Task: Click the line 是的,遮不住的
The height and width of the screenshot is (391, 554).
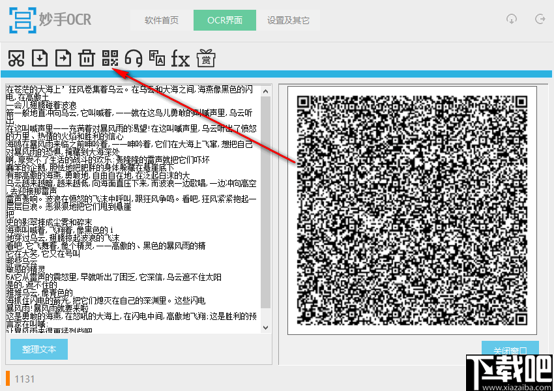Action: [x=31, y=285]
